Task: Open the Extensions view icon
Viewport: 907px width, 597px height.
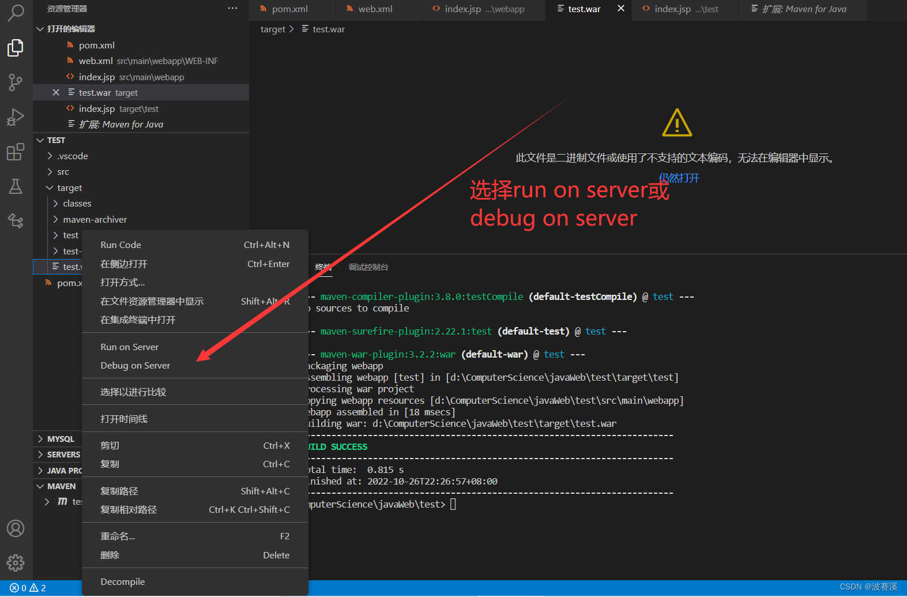Action: (x=16, y=152)
